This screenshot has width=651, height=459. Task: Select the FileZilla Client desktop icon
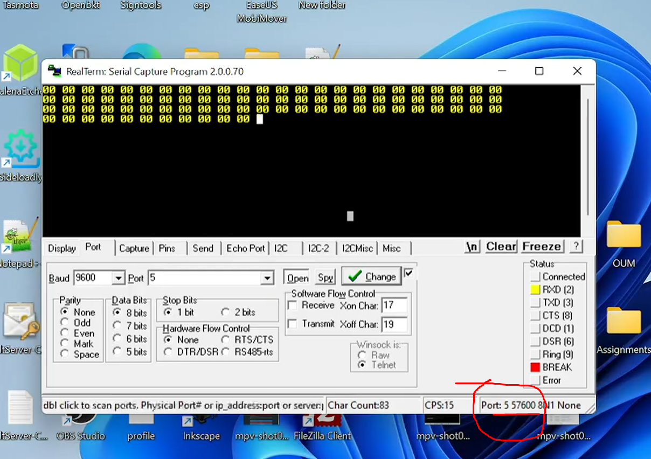tap(322, 419)
